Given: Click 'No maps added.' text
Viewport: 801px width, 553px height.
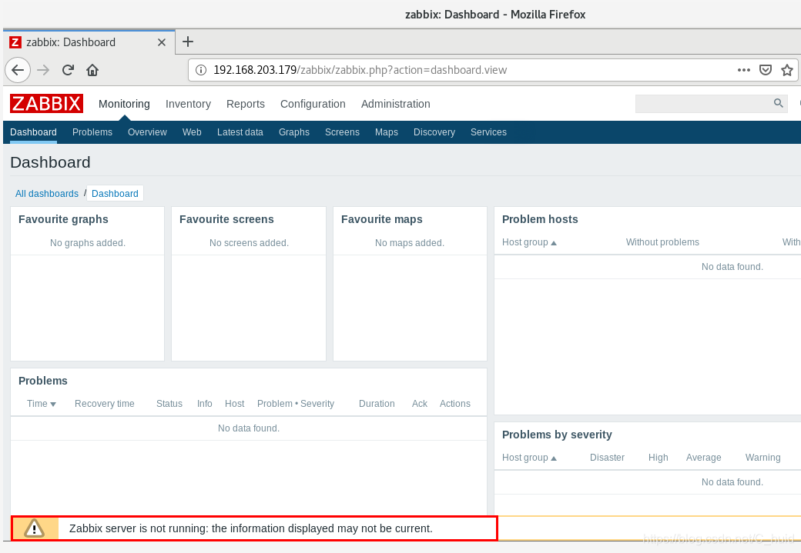Looking at the screenshot, I should tap(410, 243).
